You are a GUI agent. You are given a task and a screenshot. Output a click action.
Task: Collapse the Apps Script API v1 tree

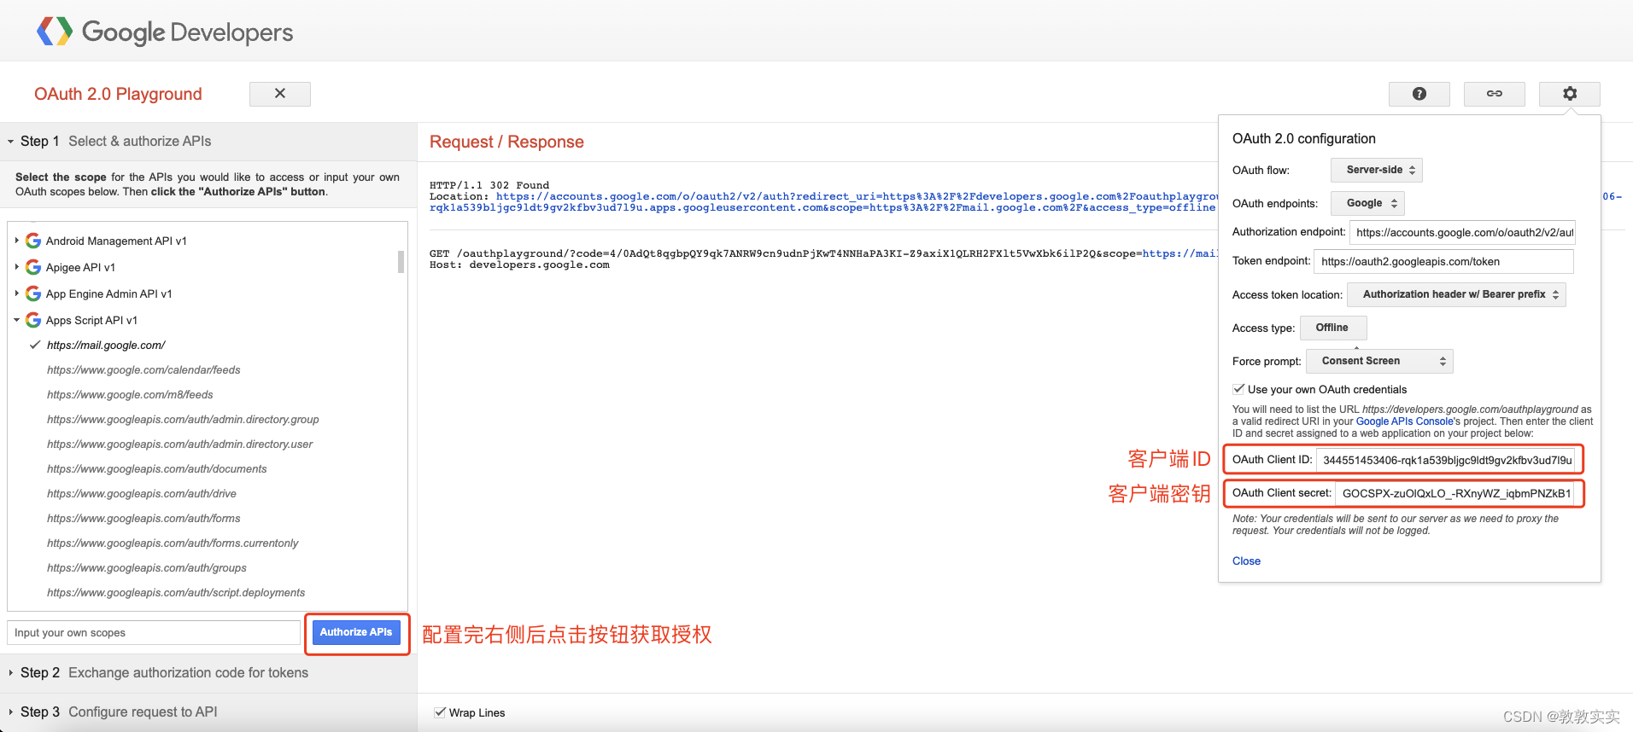[16, 320]
